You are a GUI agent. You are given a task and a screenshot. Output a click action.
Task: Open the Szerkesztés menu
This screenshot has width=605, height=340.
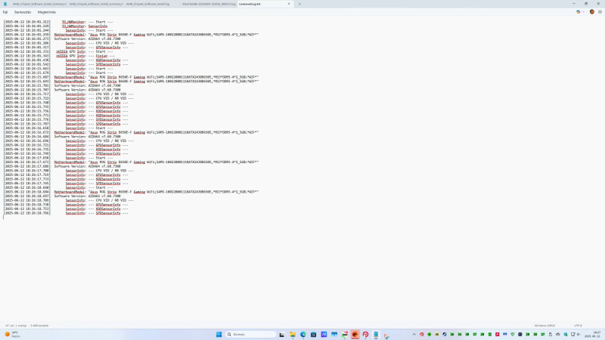tap(23, 12)
